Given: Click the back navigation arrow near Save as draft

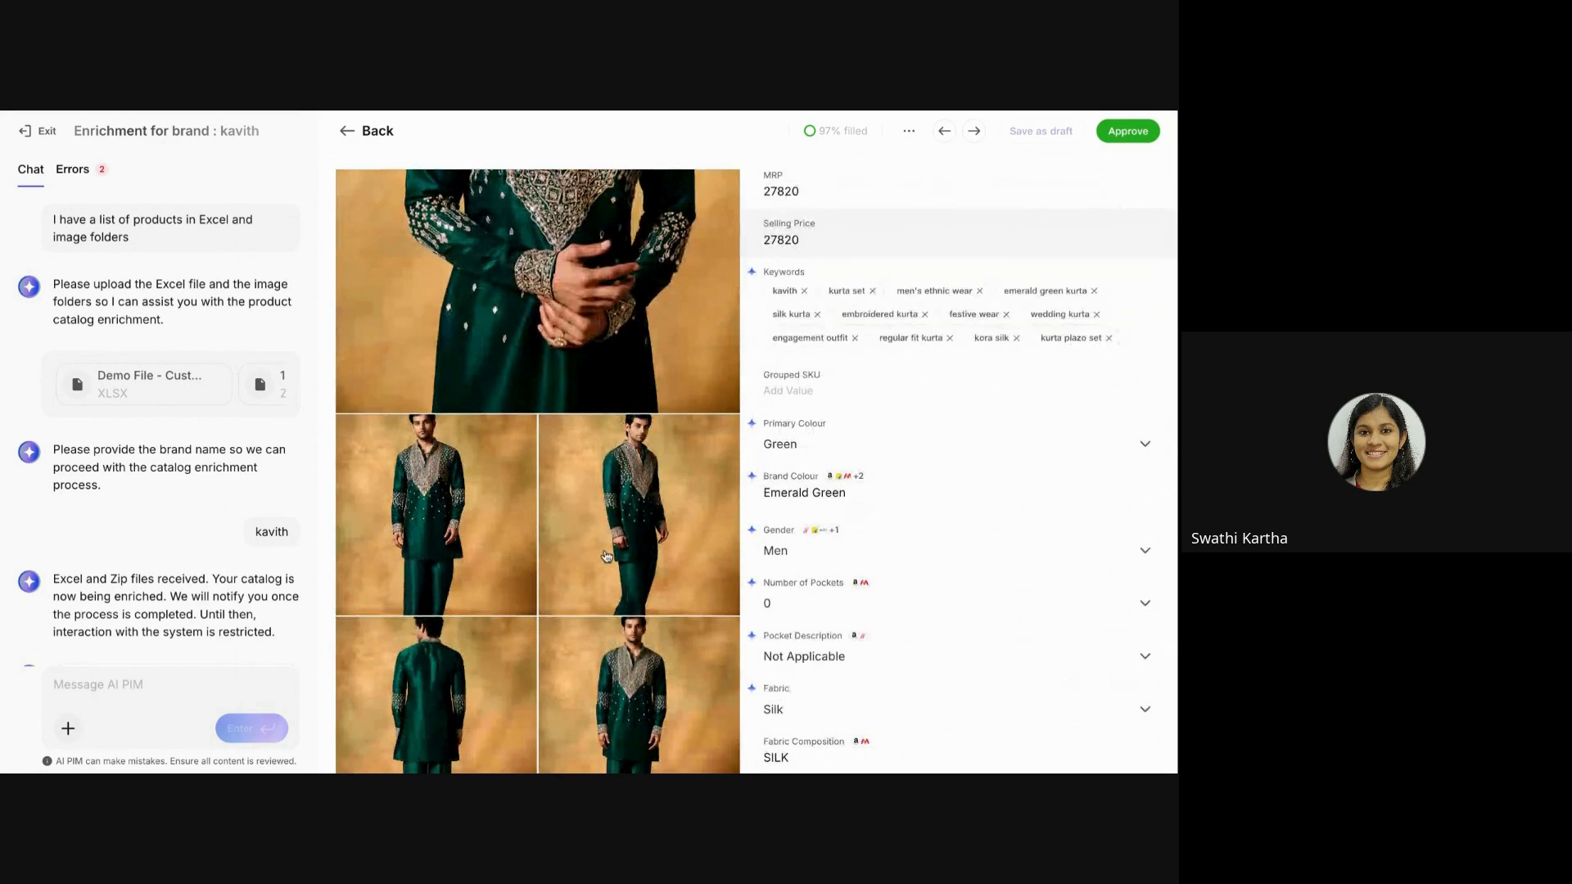Looking at the screenshot, I should click(944, 131).
